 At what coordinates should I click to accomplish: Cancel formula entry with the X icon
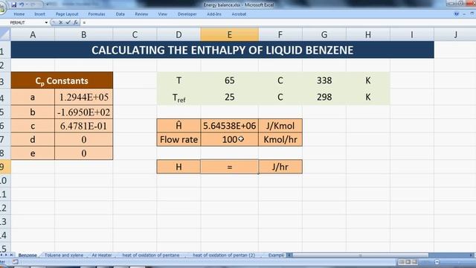(61, 22)
